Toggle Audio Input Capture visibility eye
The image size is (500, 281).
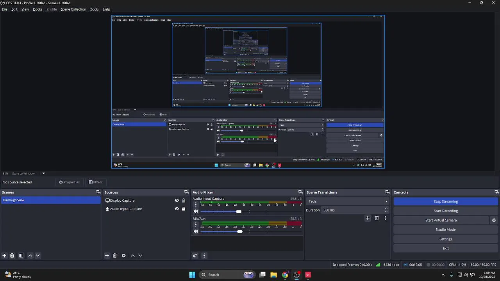(177, 209)
